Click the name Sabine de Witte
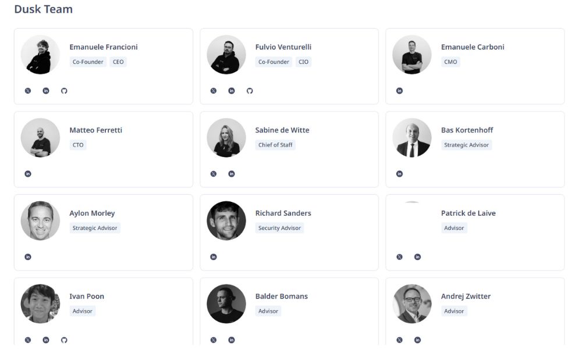This screenshot has height=349, width=582. 282,130
